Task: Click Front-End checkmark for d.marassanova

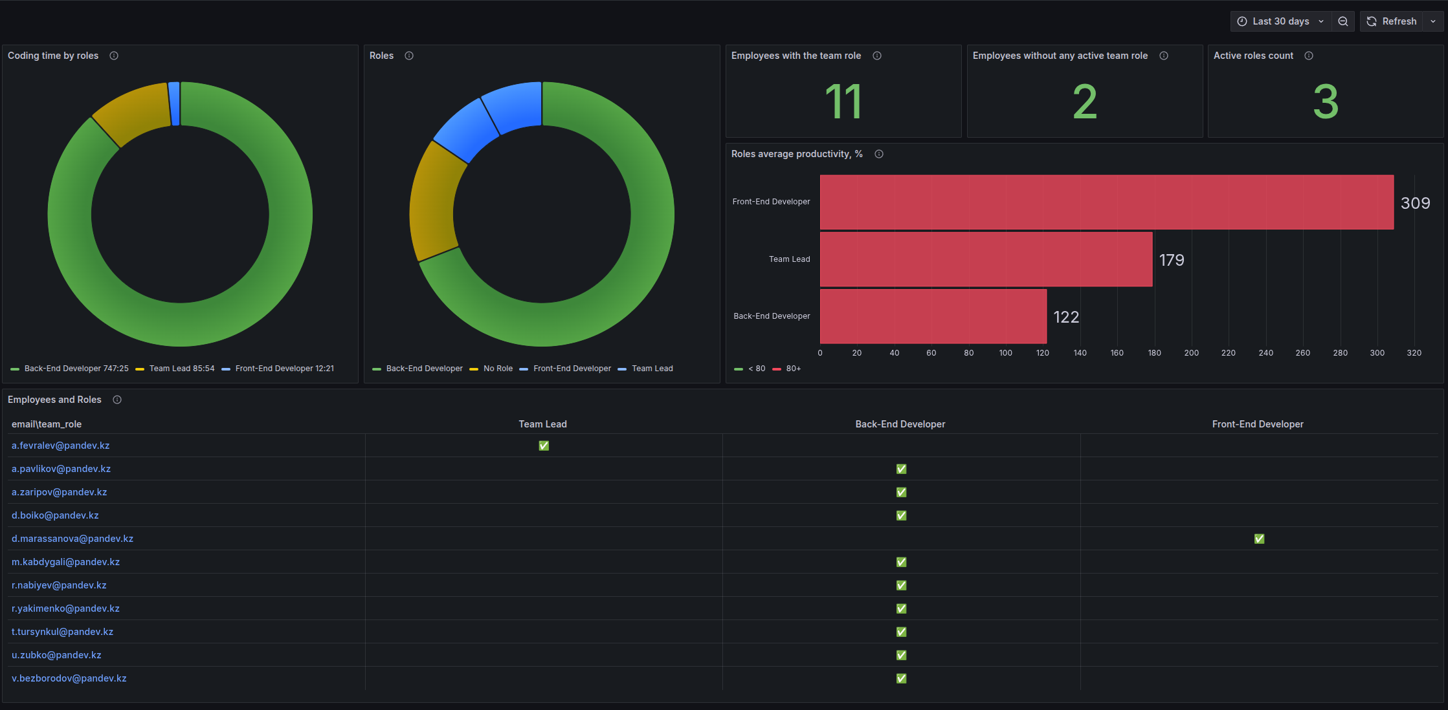Action: coord(1259,539)
